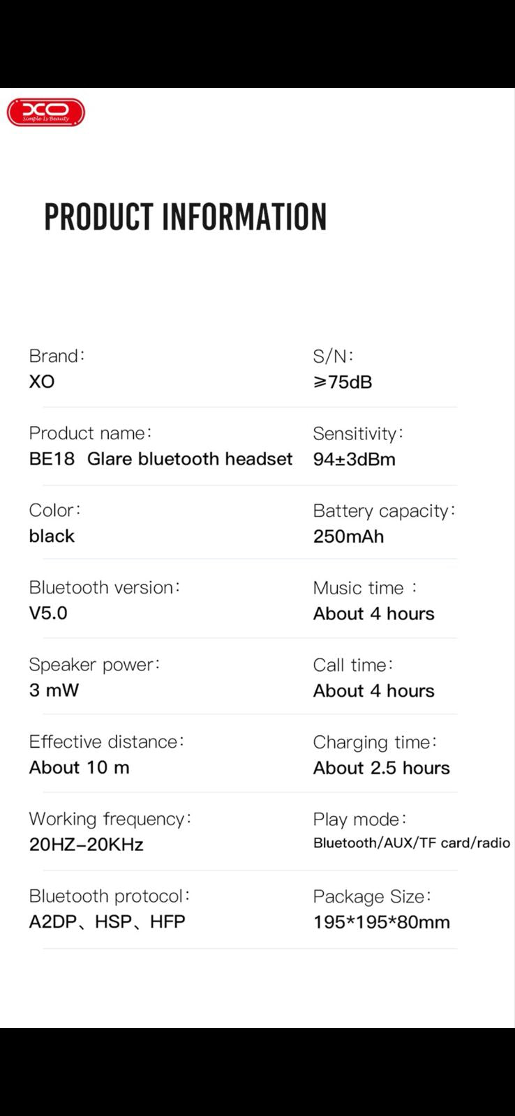
Task: Click the Speaker power 3 mW value
Action: 54,691
